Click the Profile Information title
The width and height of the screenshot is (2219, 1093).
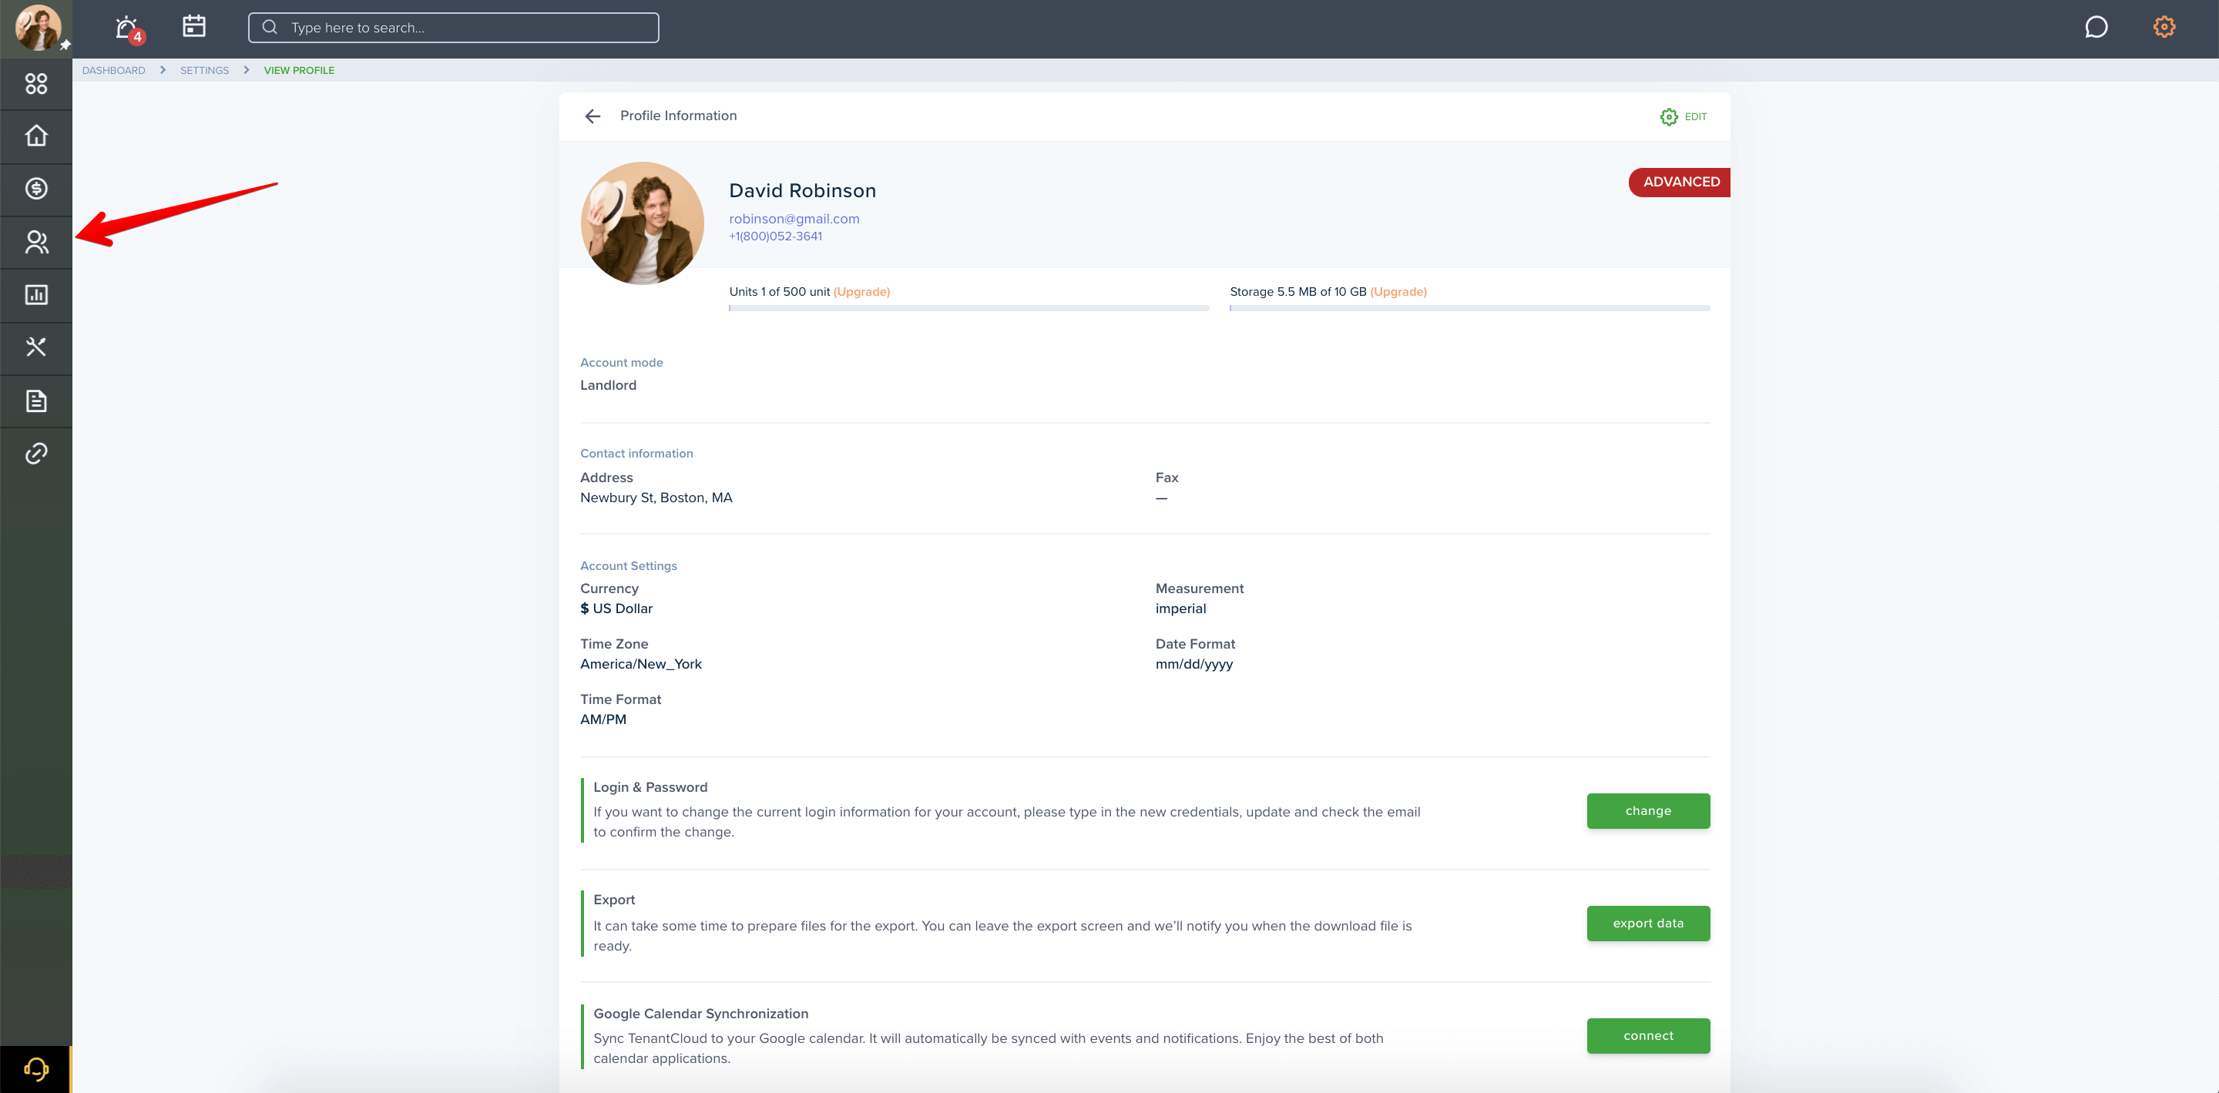678,116
